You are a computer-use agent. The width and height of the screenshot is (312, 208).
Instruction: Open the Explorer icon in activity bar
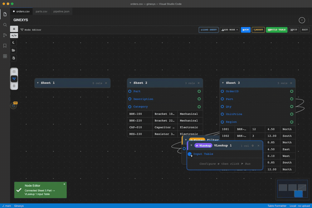pyautogui.click(x=5, y=14)
